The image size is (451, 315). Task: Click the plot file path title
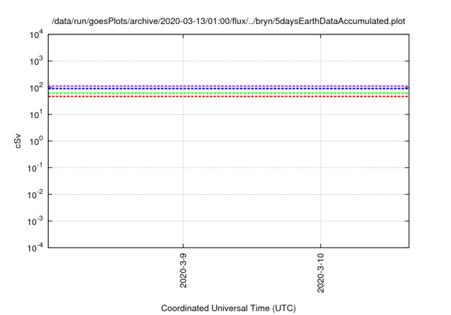click(228, 21)
